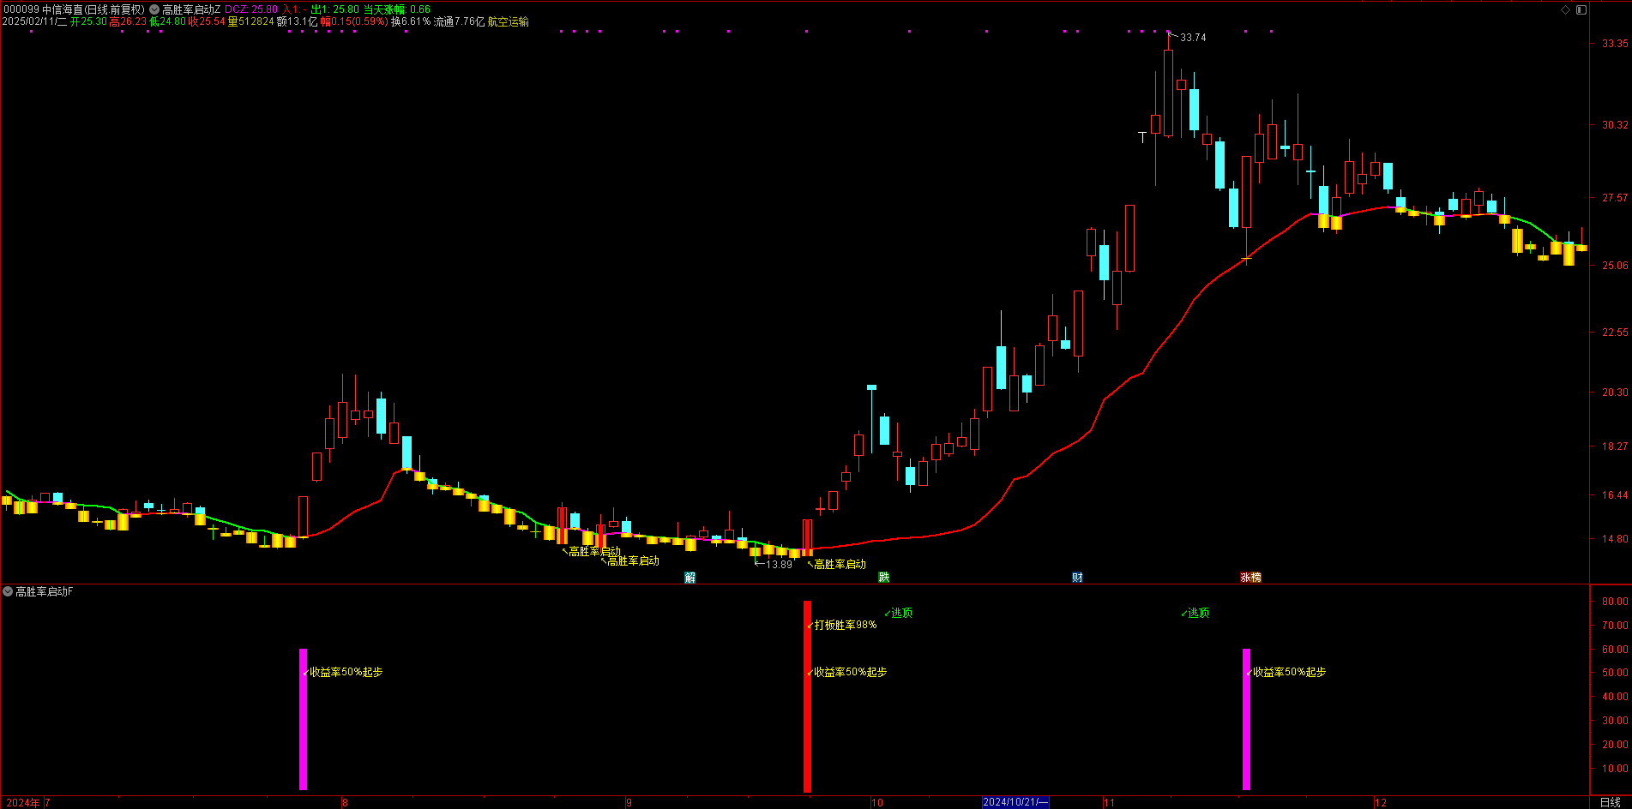Click the 33.35 price axis label
The height and width of the screenshot is (809, 1632).
click(1615, 44)
